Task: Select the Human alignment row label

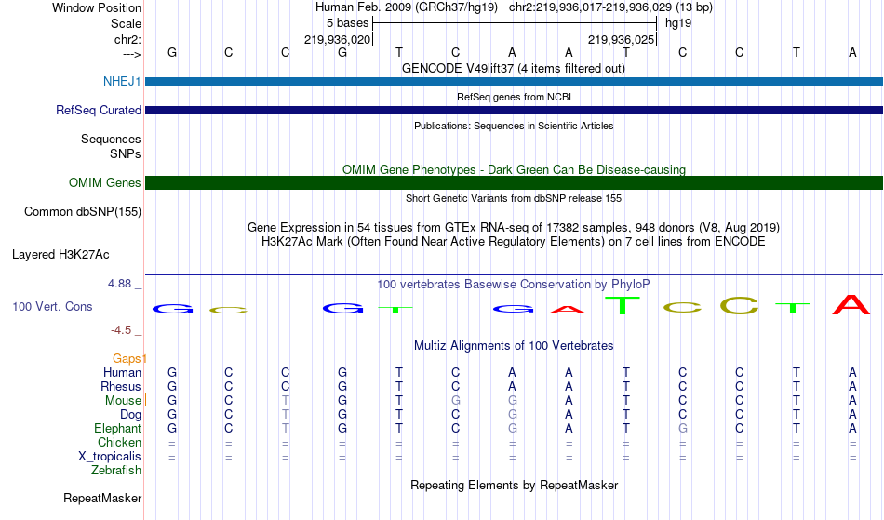Action: pyautogui.click(x=122, y=372)
